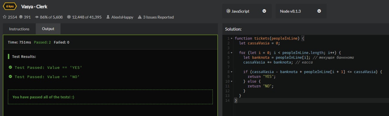The height and width of the screenshot is (116, 389).
Task: Click the JavaScript language logo icon
Action: [x=228, y=11]
